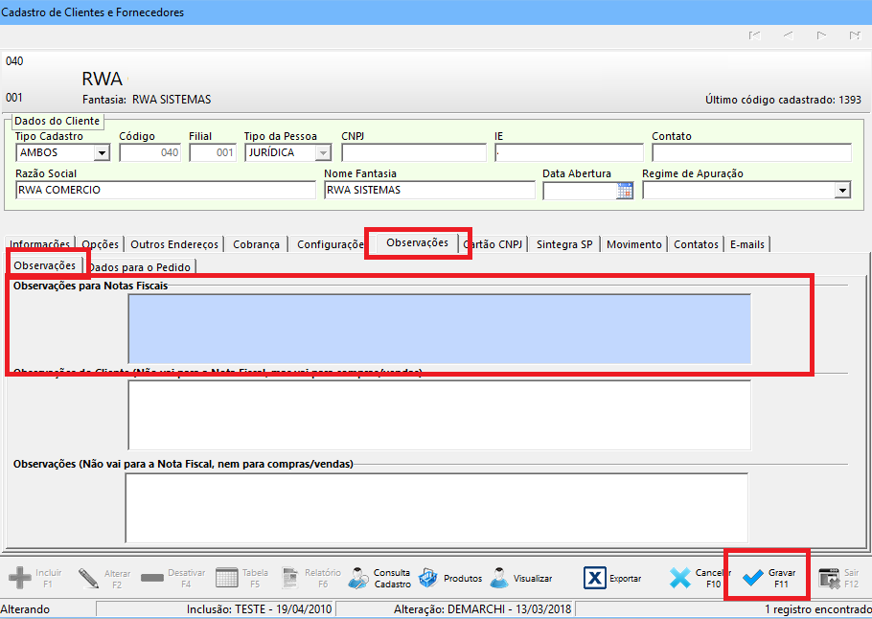Expand the Tipo Cadastro dropdown
The image size is (872, 619).
tap(102, 153)
